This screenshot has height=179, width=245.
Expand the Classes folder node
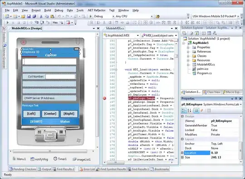[188, 56]
